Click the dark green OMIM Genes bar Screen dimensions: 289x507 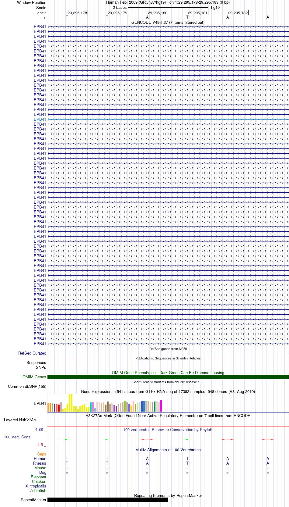tap(168, 377)
